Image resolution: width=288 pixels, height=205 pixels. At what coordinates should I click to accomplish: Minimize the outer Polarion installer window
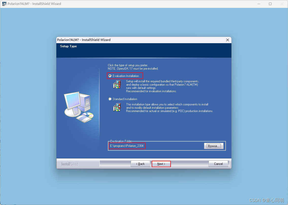[259, 4]
